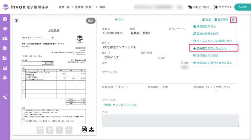This screenshot has width=251, height=140.
Task: Open the chart reports icon in sidebar
Action: point(5,68)
